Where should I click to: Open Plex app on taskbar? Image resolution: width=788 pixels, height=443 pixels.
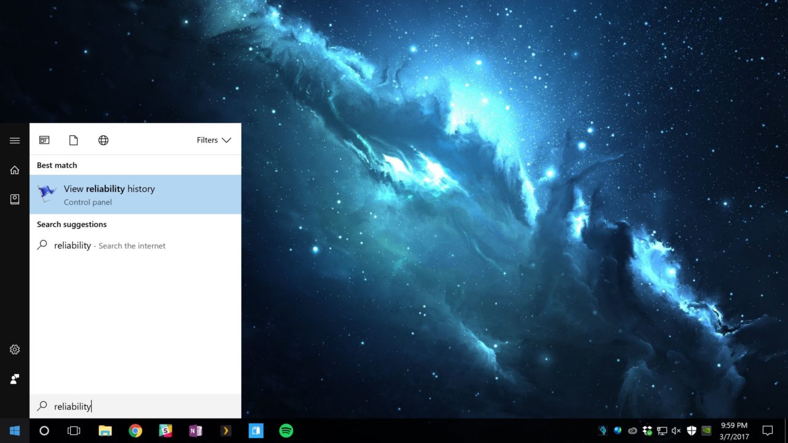pyautogui.click(x=226, y=431)
